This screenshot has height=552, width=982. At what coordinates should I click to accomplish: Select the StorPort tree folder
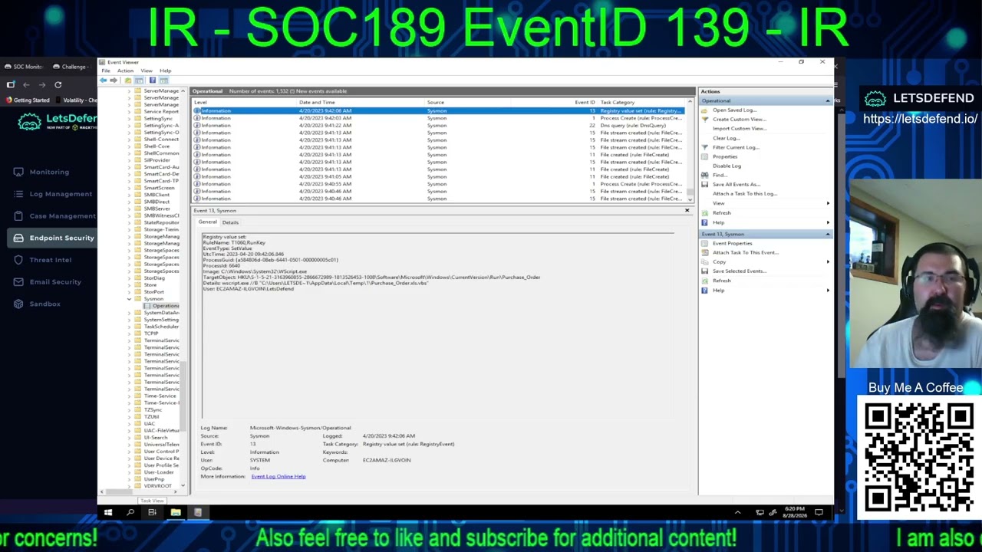(154, 292)
